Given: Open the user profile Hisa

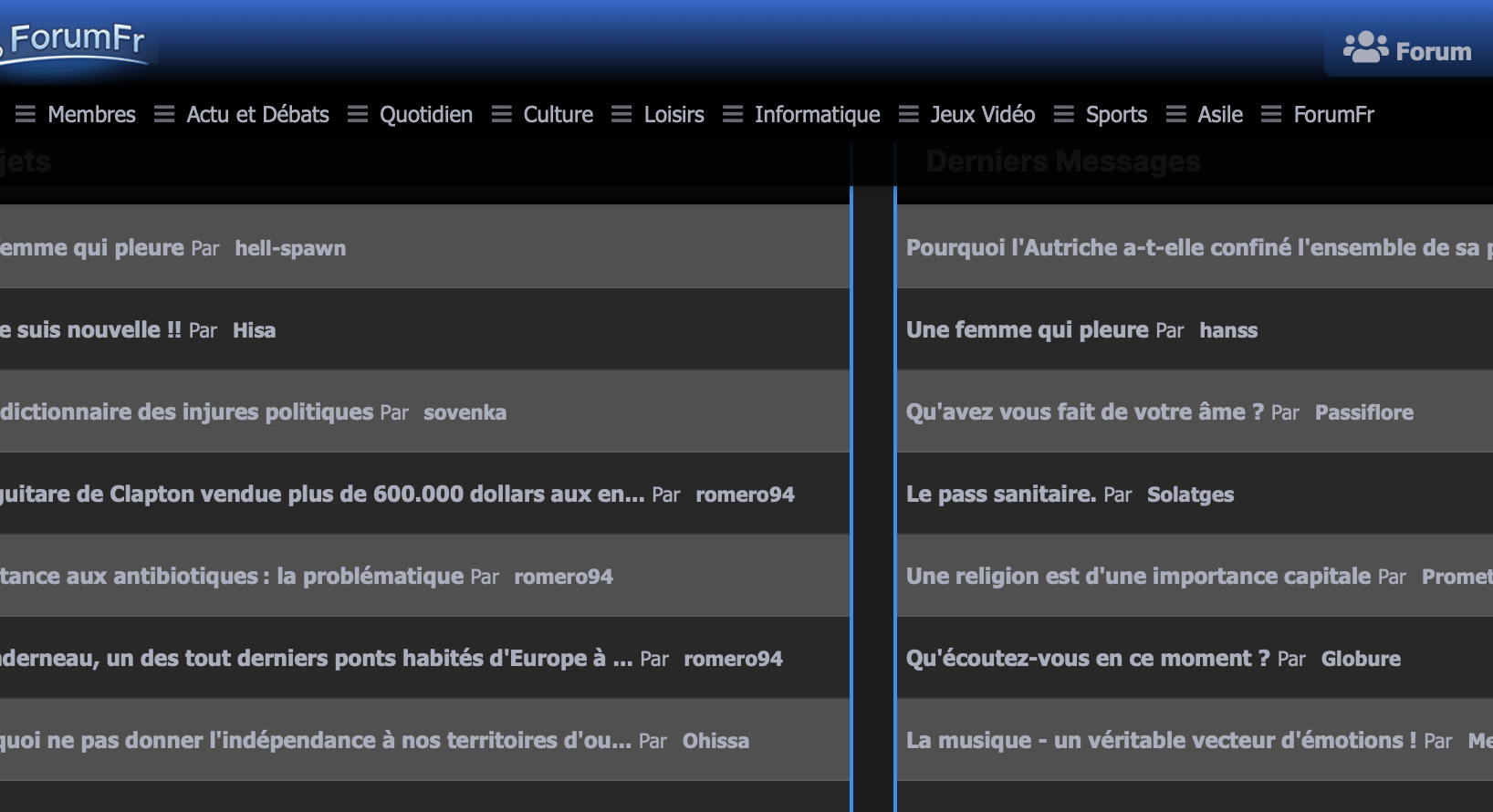Looking at the screenshot, I should pyautogui.click(x=254, y=330).
